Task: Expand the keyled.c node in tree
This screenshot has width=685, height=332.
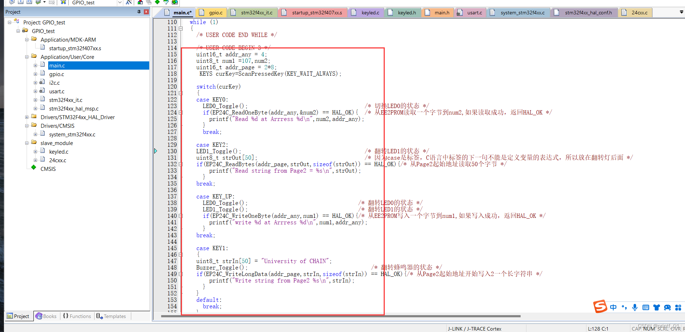Action: 35,151
